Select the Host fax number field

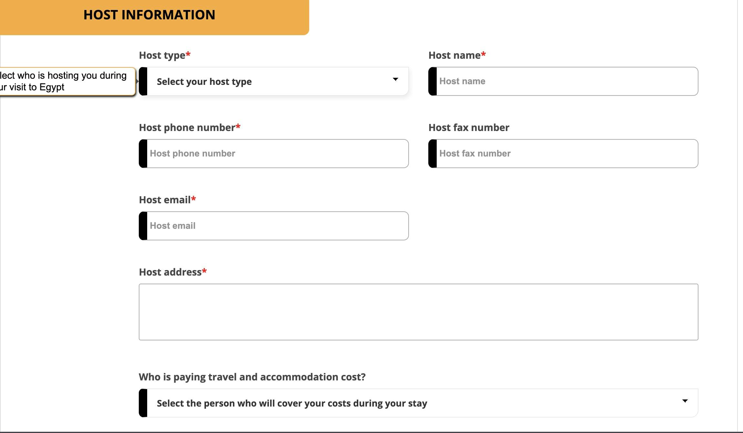tap(567, 154)
